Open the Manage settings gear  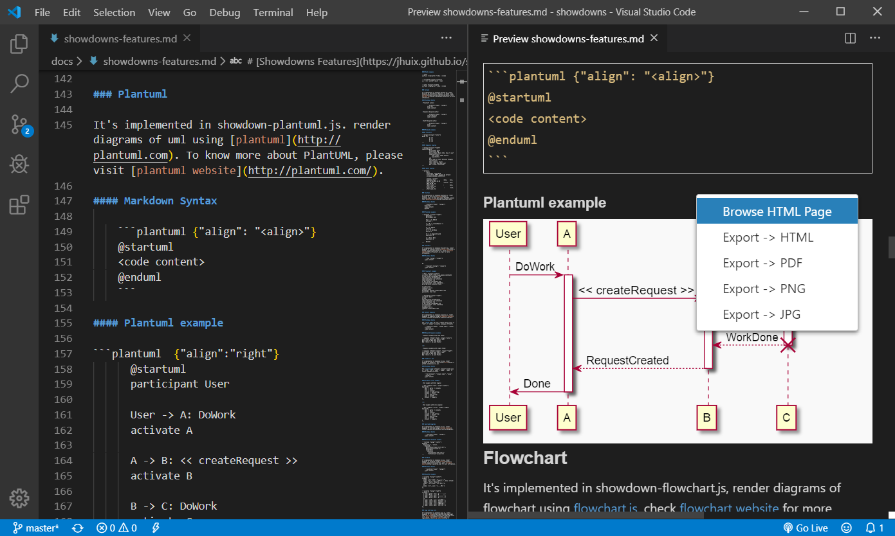[19, 498]
